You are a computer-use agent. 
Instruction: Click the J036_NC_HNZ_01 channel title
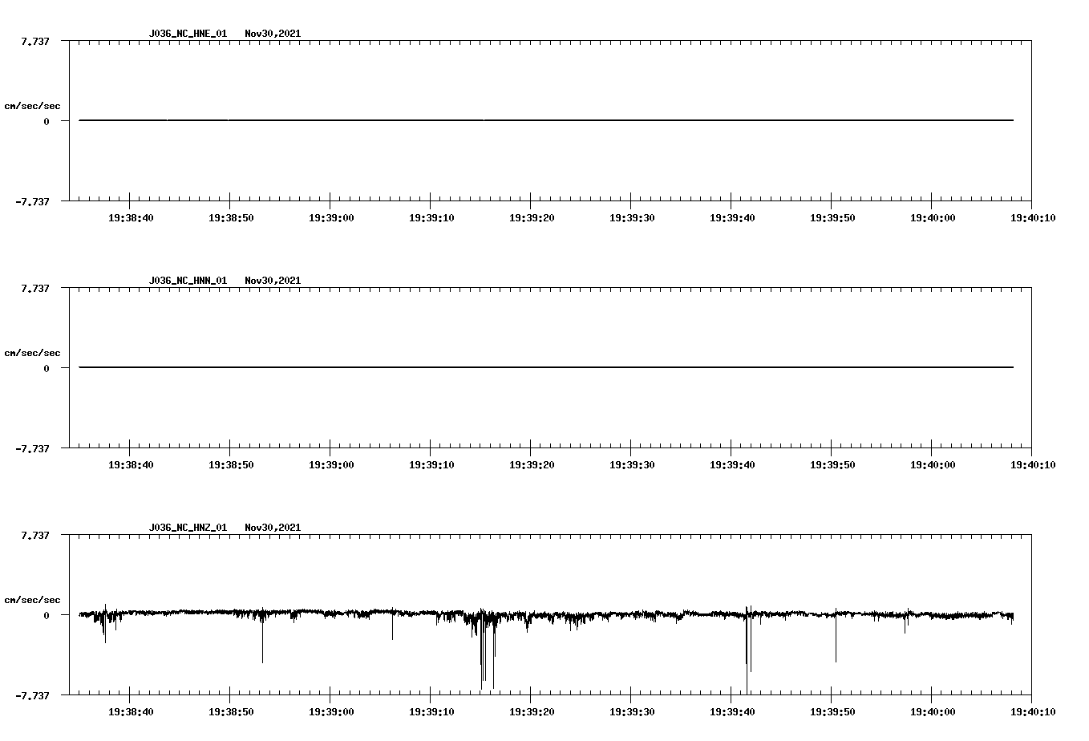point(188,528)
